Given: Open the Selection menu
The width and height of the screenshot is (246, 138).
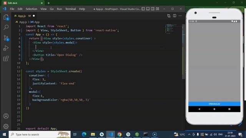Looking at the screenshot, I should pyautogui.click(x=32, y=9).
